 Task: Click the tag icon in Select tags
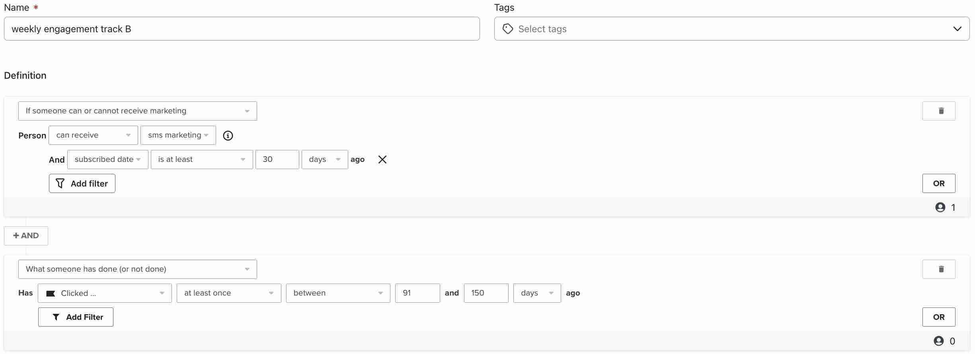coord(508,29)
